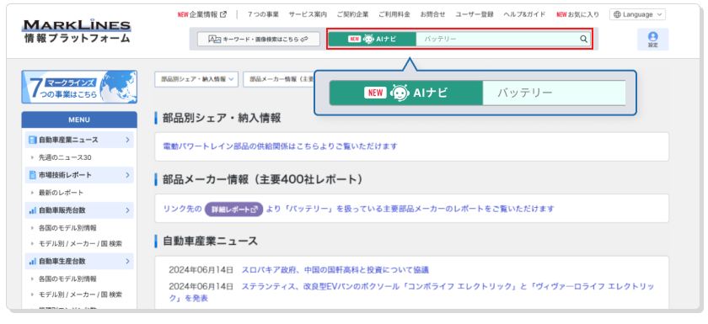Image resolution: width=708 pixels, height=324 pixels.
Task: Open the Language dropdown
Action: click(637, 14)
